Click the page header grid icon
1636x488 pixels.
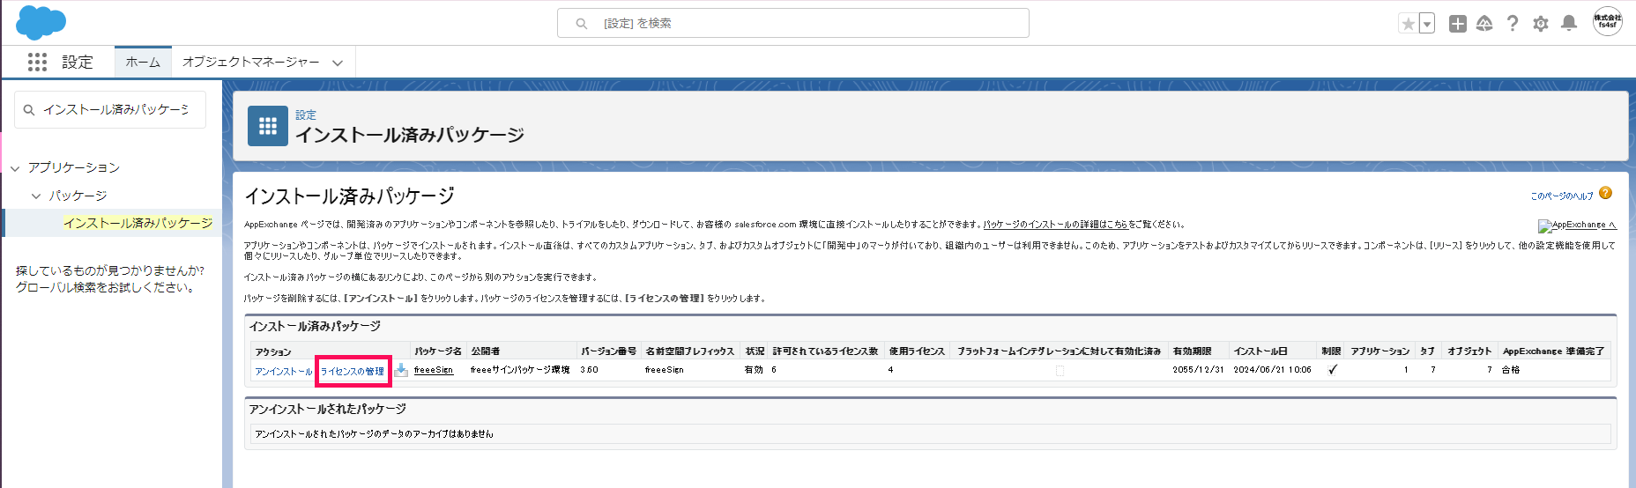pyautogui.click(x=268, y=126)
